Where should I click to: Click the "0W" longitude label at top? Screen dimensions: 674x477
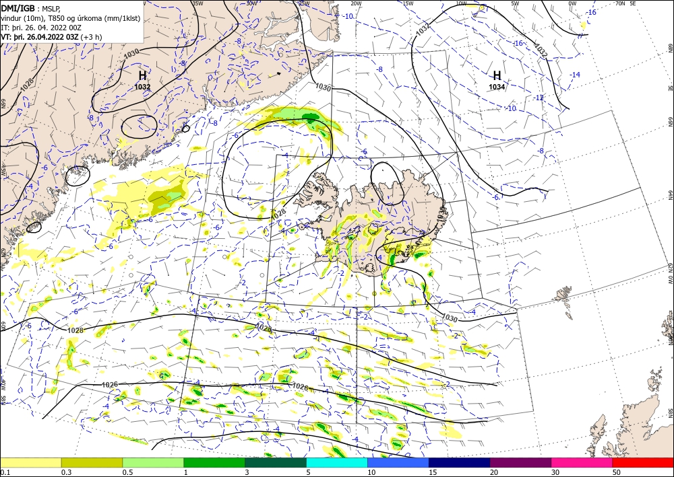tap(572, 3)
